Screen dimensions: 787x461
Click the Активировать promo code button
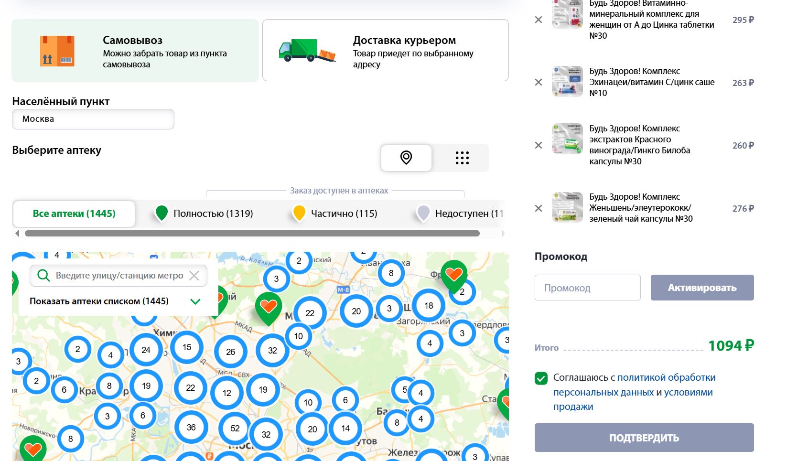(702, 288)
